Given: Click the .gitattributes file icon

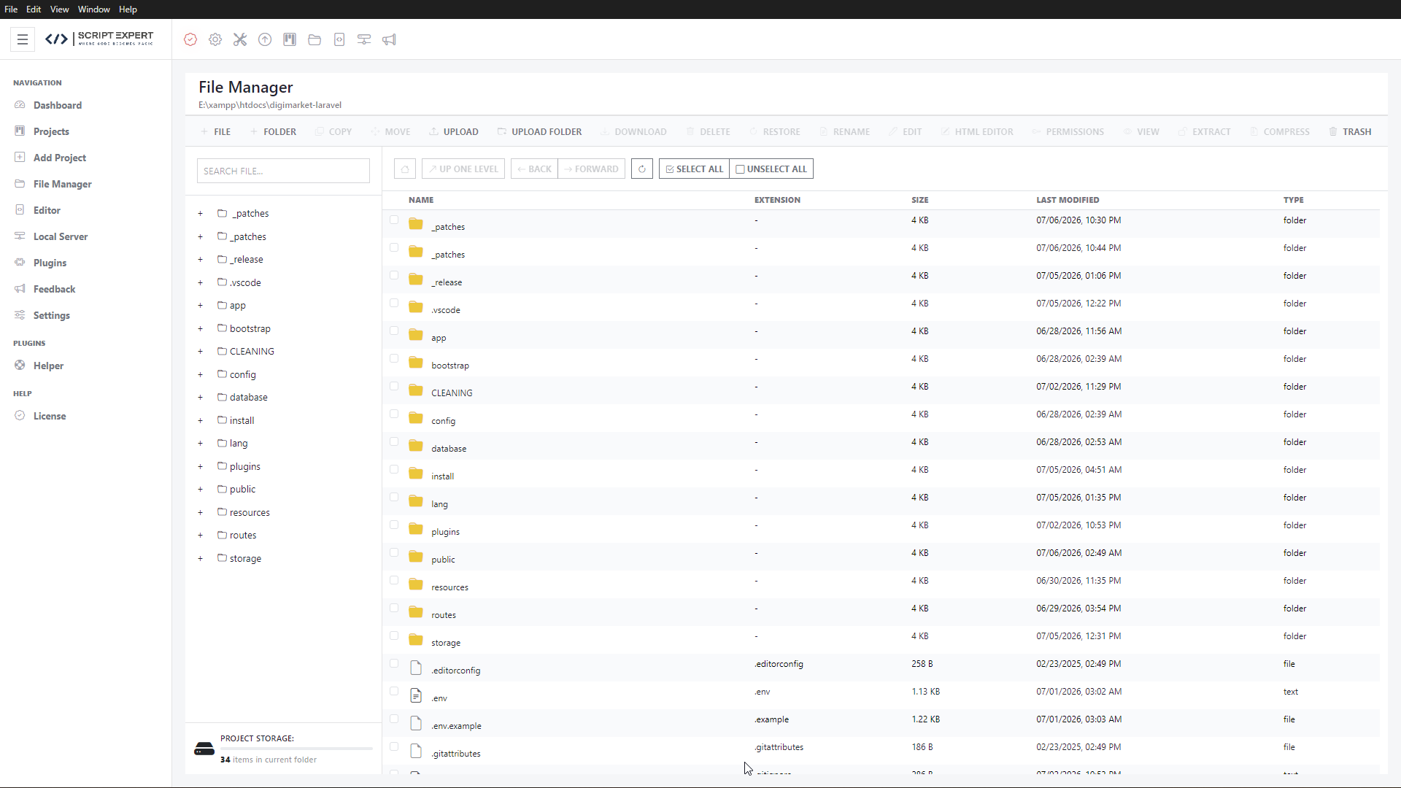Looking at the screenshot, I should pos(416,751).
